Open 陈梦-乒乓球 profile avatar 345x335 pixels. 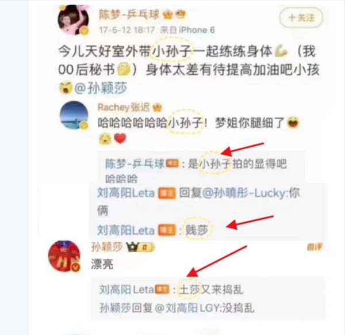coord(74,20)
